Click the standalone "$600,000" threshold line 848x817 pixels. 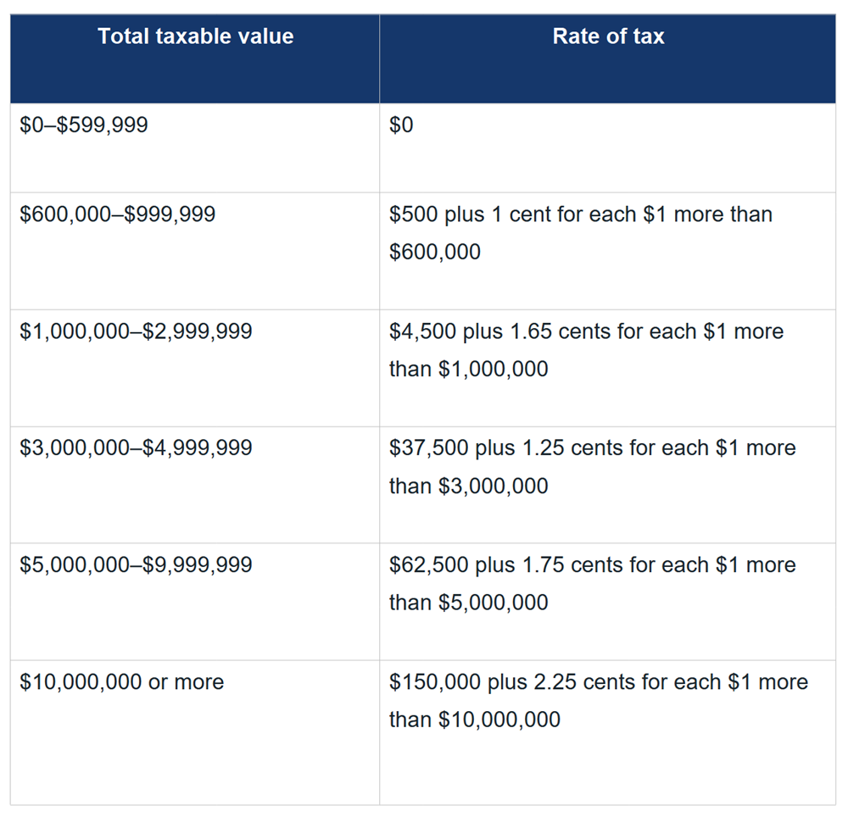[x=435, y=252]
